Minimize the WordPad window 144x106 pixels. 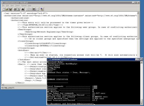pyautogui.click(x=133, y=3)
